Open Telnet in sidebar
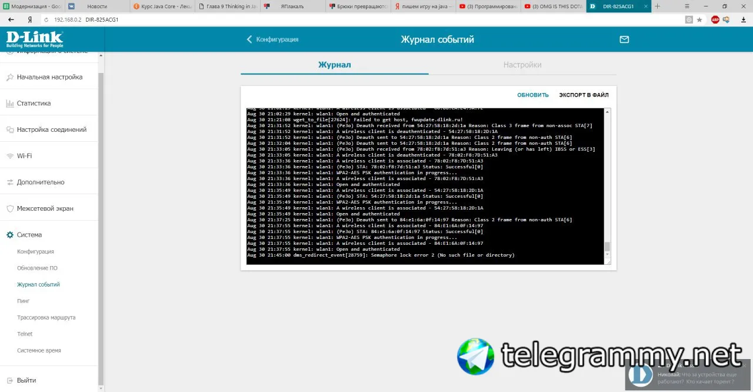 (x=25, y=334)
